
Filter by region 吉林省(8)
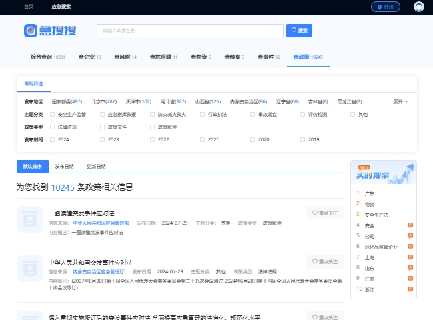[318, 102]
